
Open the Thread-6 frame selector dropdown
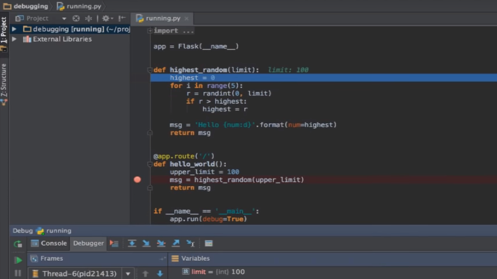(128, 274)
